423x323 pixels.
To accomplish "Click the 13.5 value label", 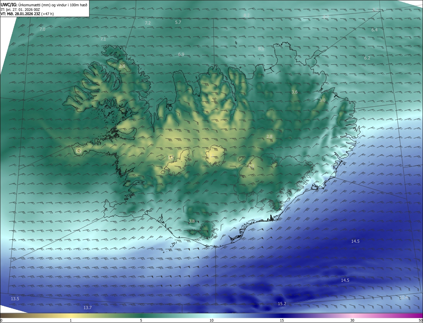I will [15, 299].
